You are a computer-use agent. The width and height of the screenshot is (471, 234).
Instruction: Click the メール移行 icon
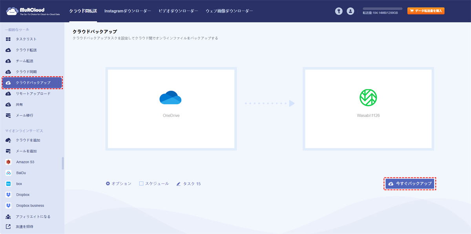8,116
